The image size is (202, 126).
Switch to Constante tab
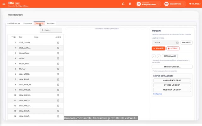(x=28, y=23)
